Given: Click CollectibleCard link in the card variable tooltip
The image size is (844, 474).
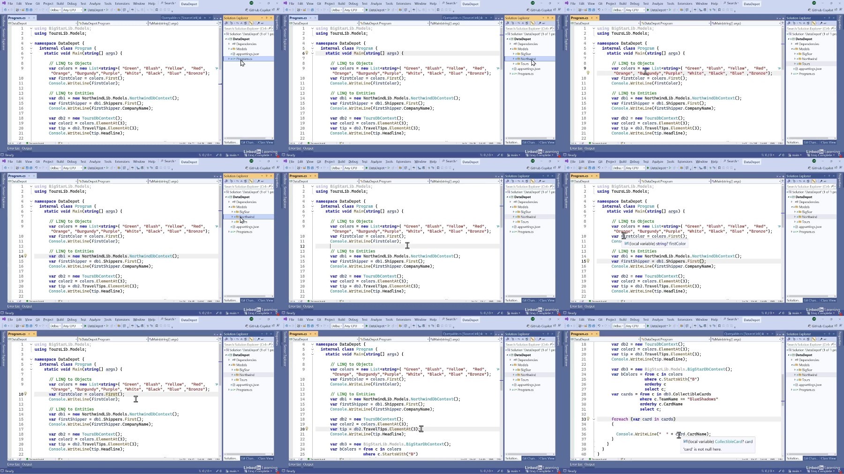Looking at the screenshot, I should tap(729, 441).
